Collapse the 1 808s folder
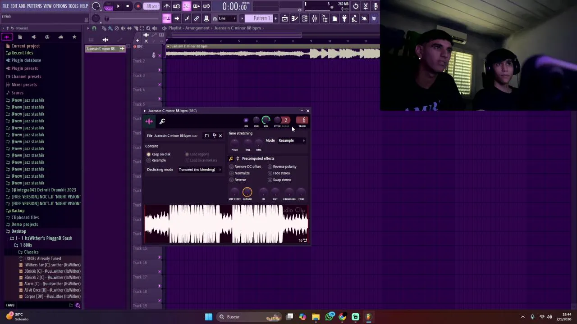Image resolution: width=577 pixels, height=324 pixels. pyautogui.click(x=25, y=245)
